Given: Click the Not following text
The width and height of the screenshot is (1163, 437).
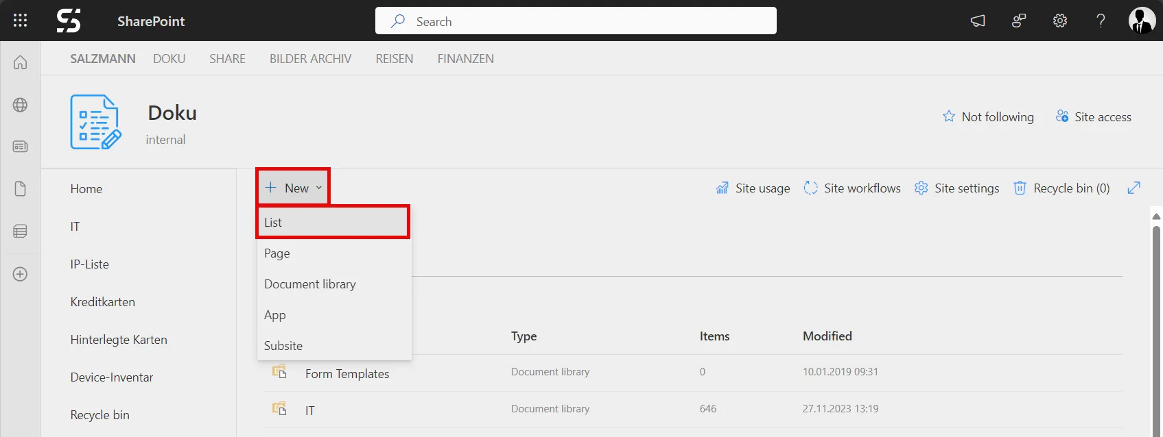Looking at the screenshot, I should 998,117.
